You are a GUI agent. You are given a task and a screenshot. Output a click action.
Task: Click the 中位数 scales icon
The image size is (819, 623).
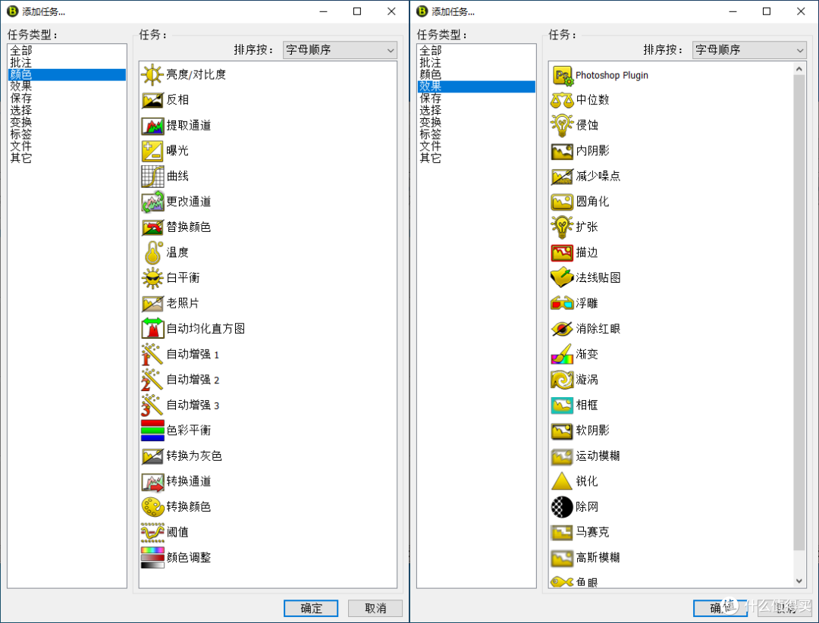coord(562,100)
